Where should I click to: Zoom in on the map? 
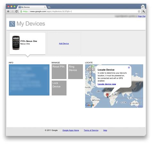(x=90, y=76)
